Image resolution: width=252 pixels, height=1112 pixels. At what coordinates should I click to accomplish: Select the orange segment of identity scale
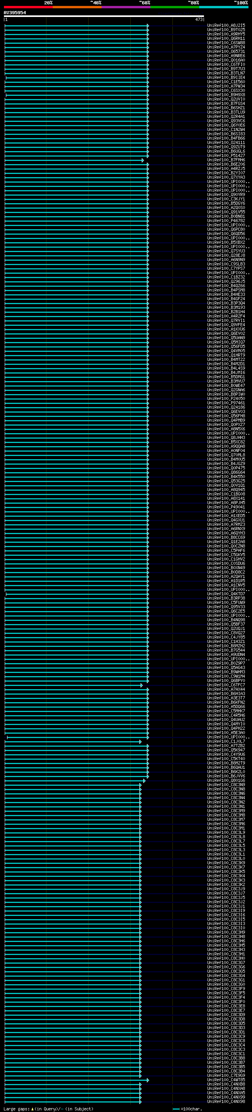click(x=78, y=7)
